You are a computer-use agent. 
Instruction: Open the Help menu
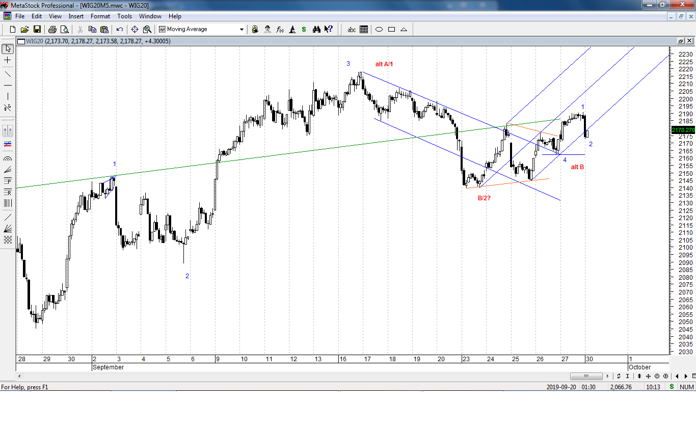pos(175,16)
